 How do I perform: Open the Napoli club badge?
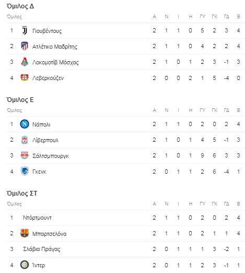coord(25,124)
